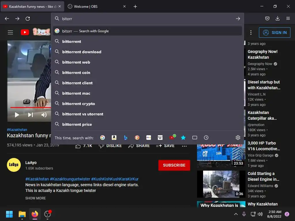Open the #Kazaktounguetwister hashtag link
The width and height of the screenshot is (295, 221).
click(x=70, y=179)
